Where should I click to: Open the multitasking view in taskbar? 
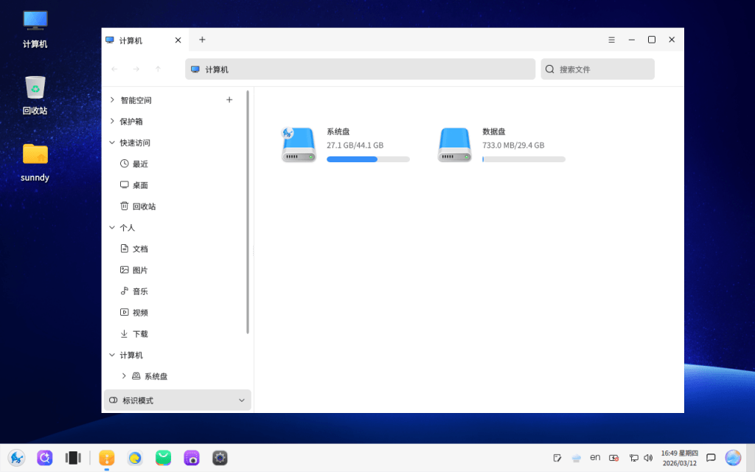[73, 457]
